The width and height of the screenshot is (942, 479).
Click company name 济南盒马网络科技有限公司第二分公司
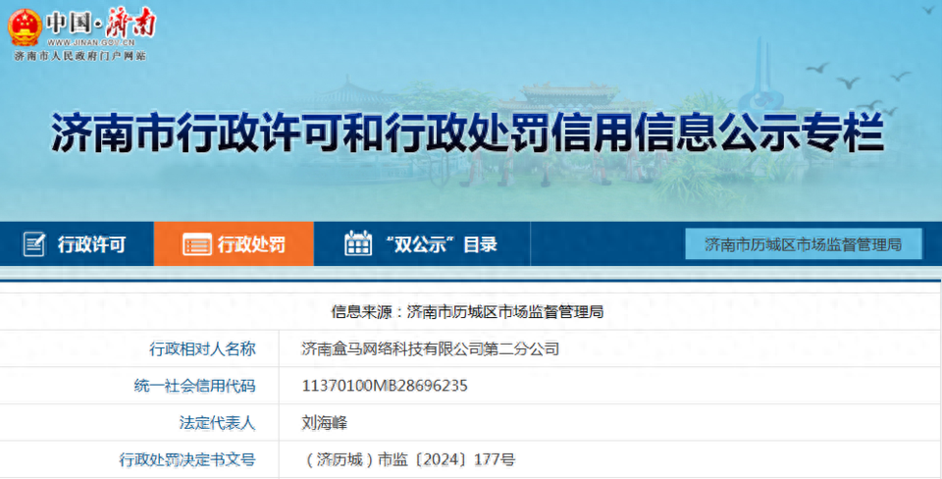coord(431,348)
